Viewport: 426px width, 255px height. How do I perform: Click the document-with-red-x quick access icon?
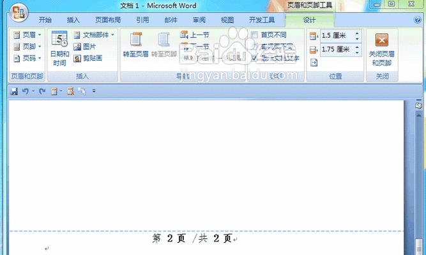click(71, 91)
